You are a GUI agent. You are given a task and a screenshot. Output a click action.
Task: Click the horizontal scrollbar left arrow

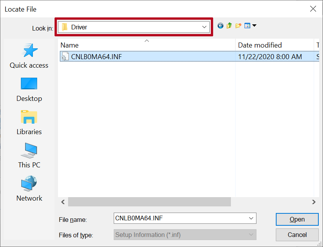(63, 202)
